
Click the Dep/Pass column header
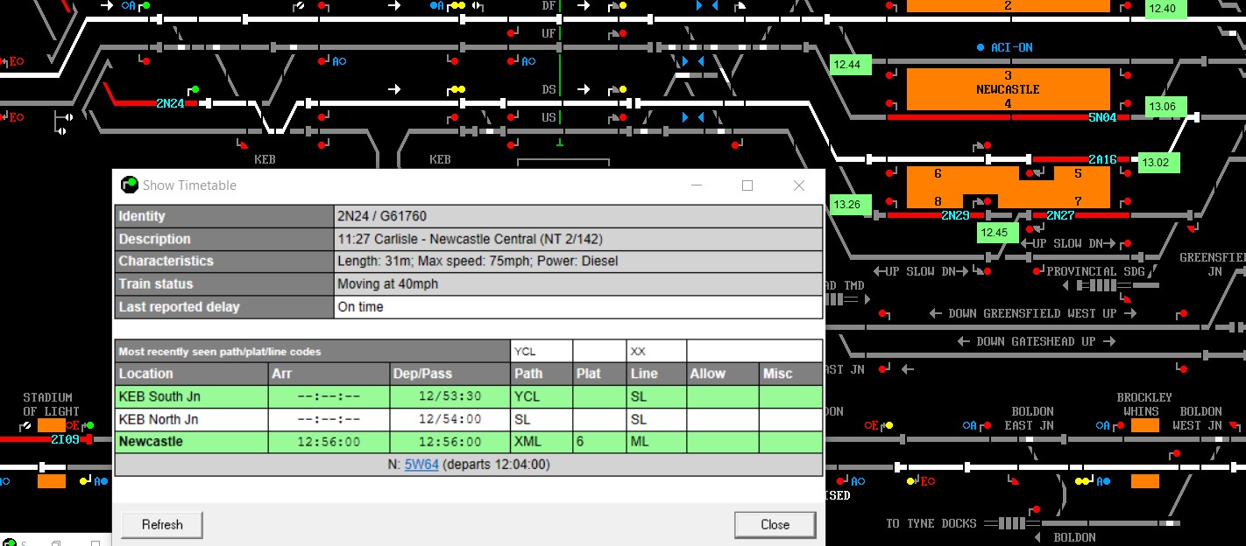coord(450,374)
